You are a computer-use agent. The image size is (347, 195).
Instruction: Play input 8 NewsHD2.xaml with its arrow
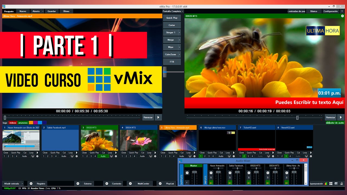click(x=311, y=153)
